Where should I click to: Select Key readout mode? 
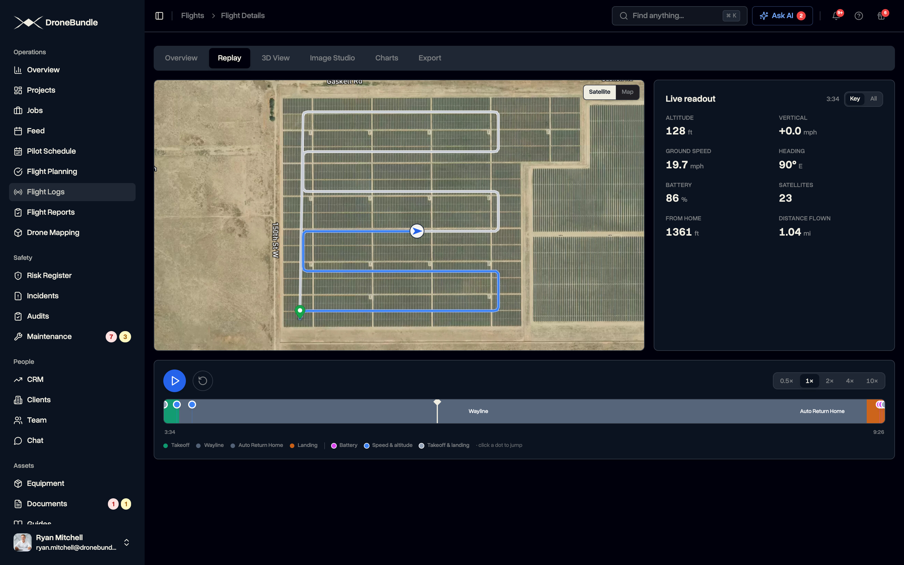point(855,99)
